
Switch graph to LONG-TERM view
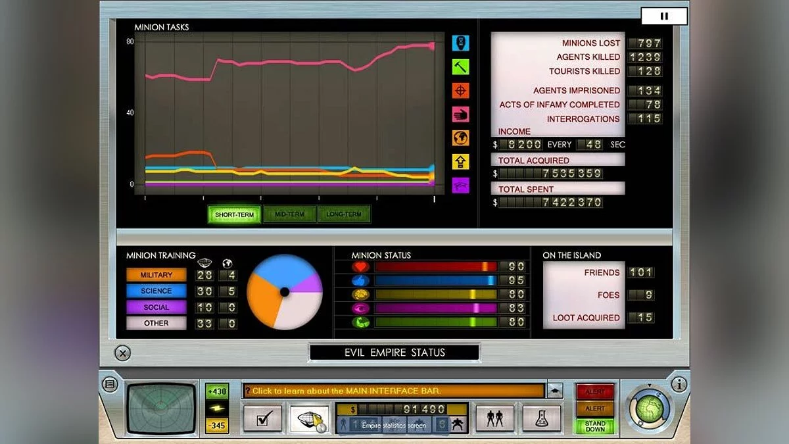[x=344, y=214]
